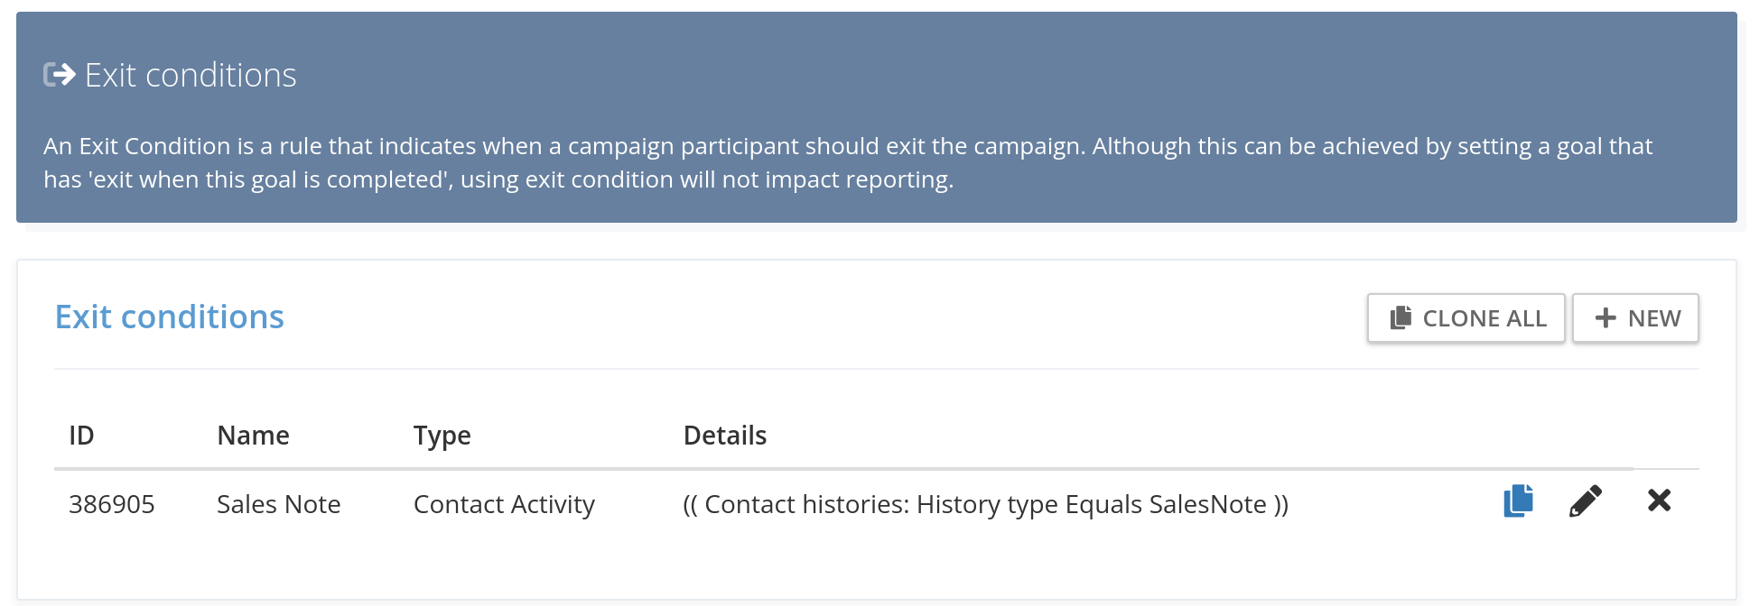Click the plus icon on the New button

coord(1605,317)
